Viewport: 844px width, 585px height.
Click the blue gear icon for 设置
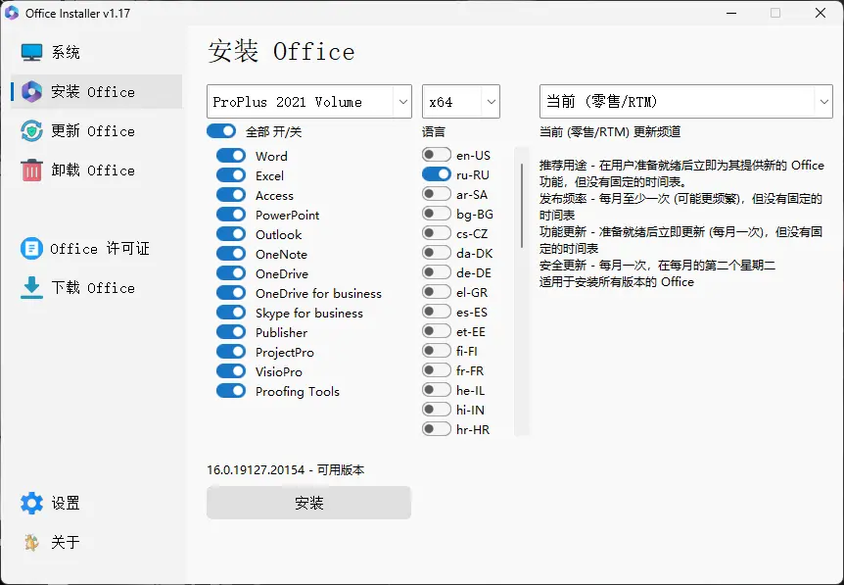(x=31, y=503)
